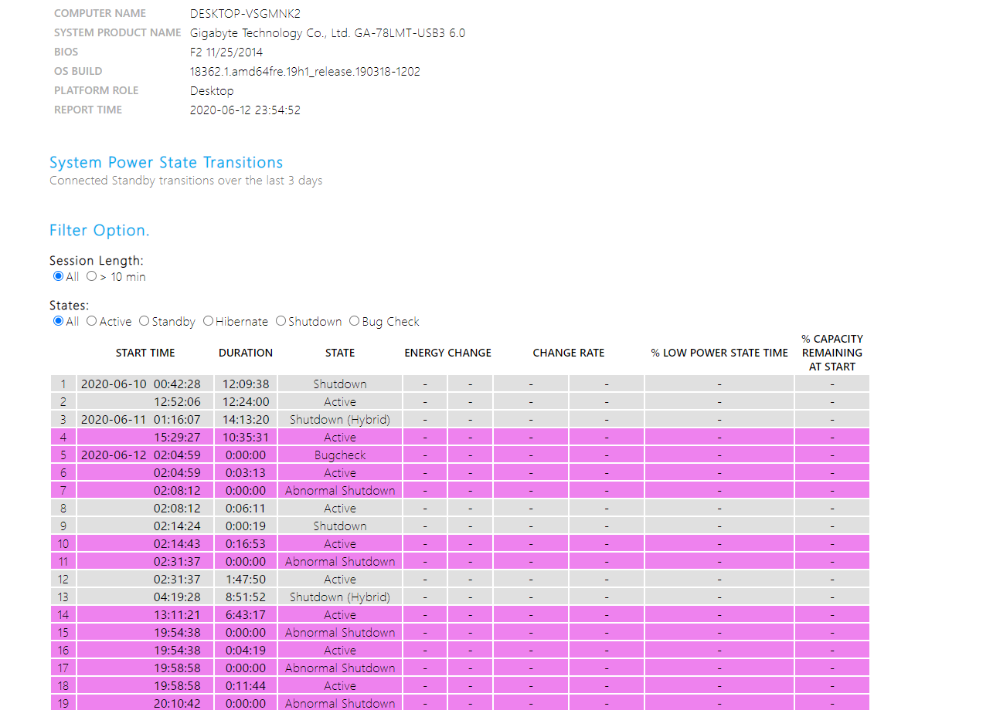Screen dimensions: 993x710
Task: Click duration 0:06:11 in row 8
Action: (246, 509)
